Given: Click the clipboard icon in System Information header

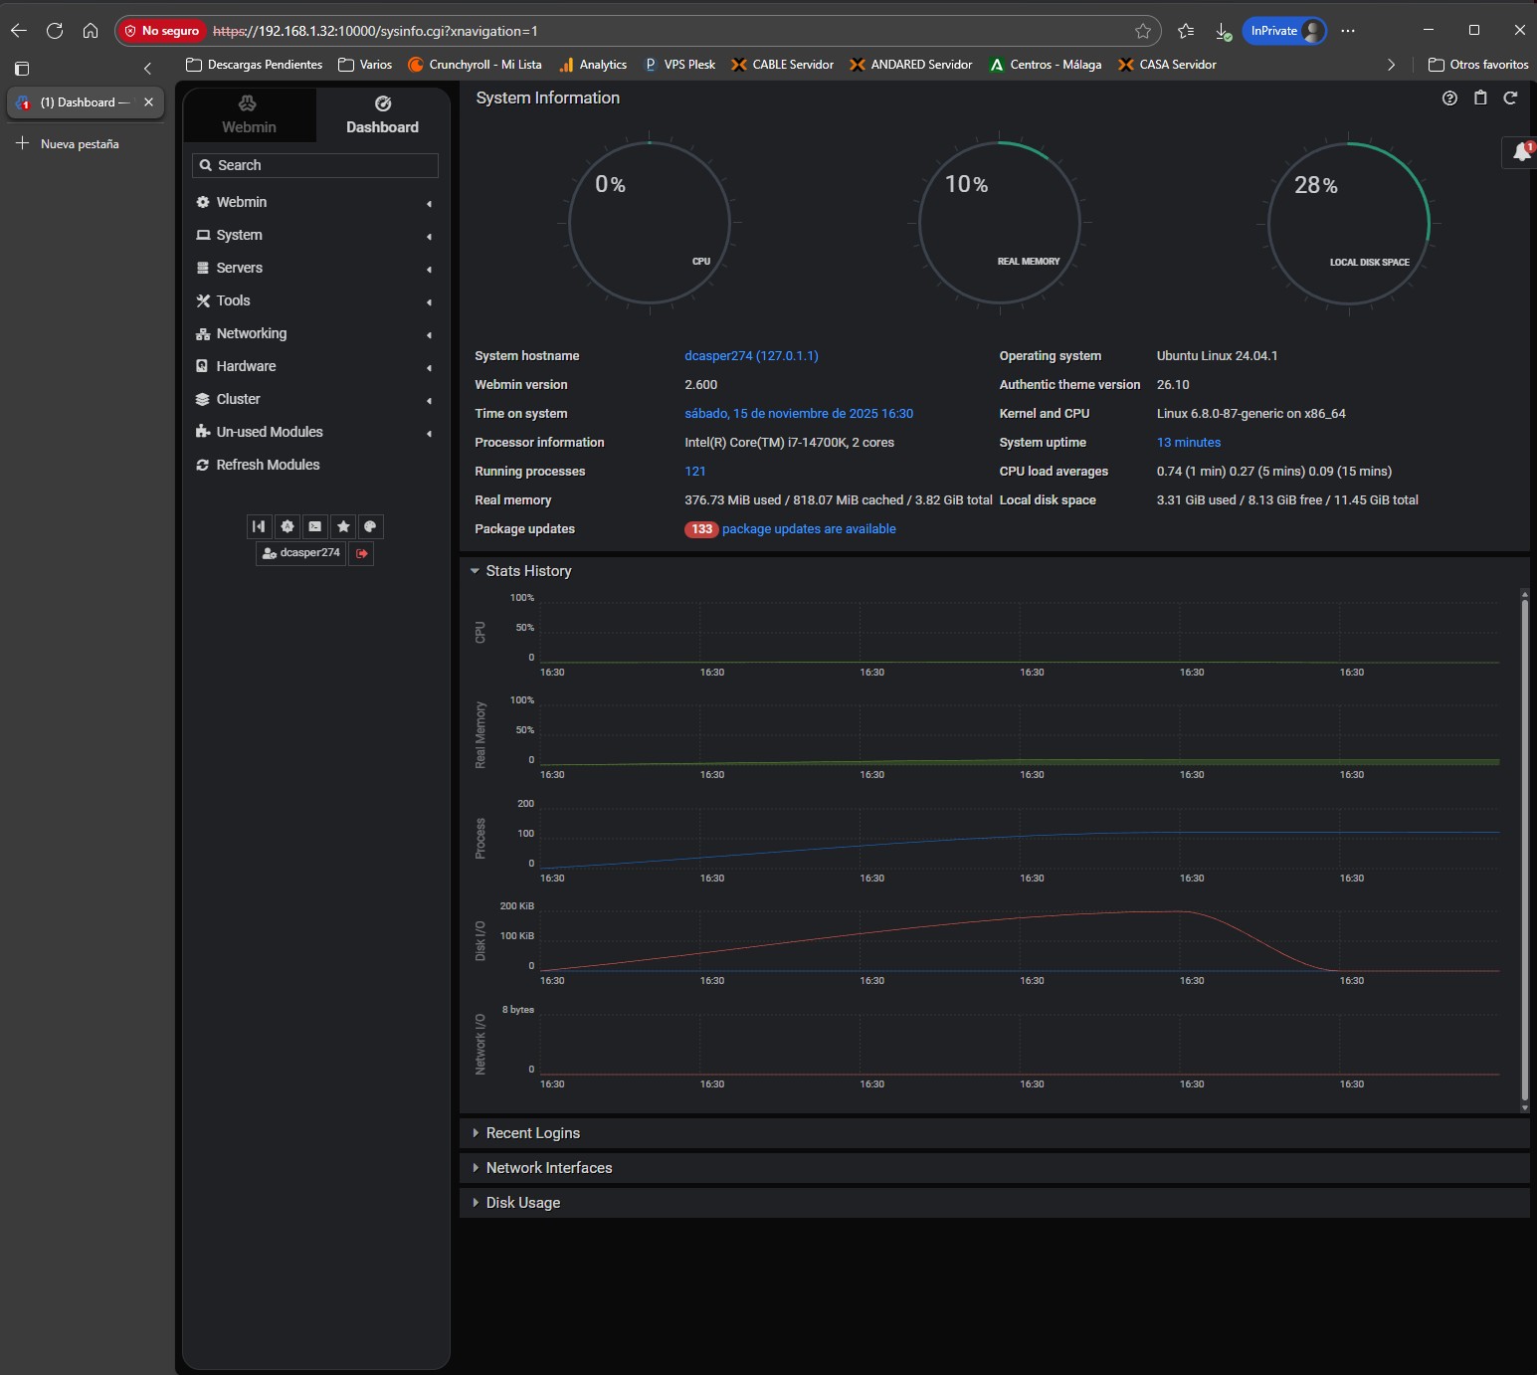Looking at the screenshot, I should tap(1480, 98).
